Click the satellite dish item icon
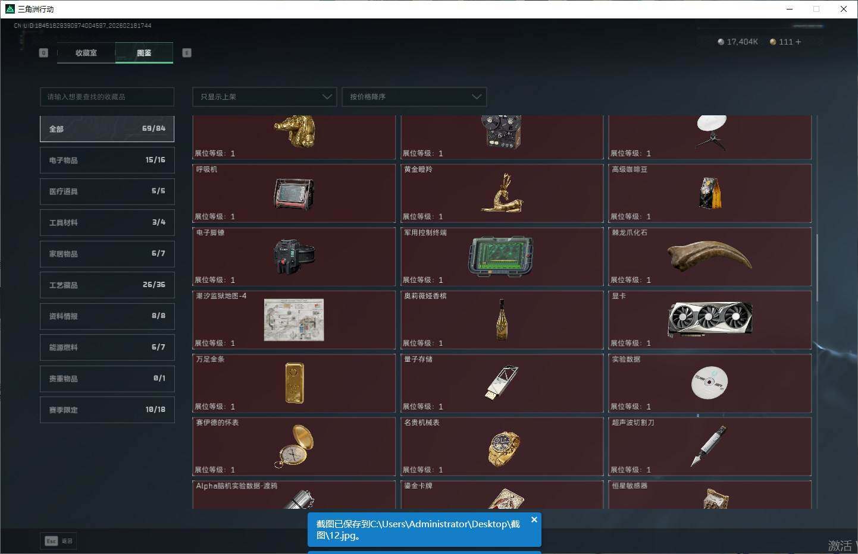Screen dimensions: 858x554 coord(712,132)
